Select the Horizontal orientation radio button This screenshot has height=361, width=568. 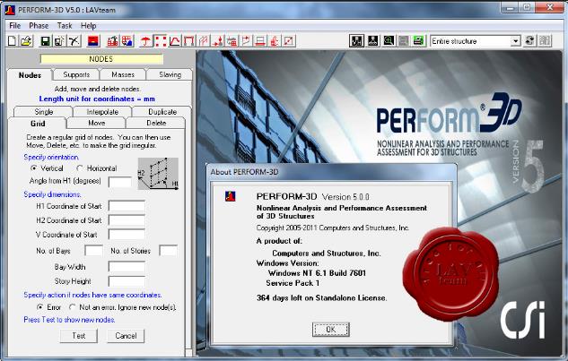tap(79, 168)
